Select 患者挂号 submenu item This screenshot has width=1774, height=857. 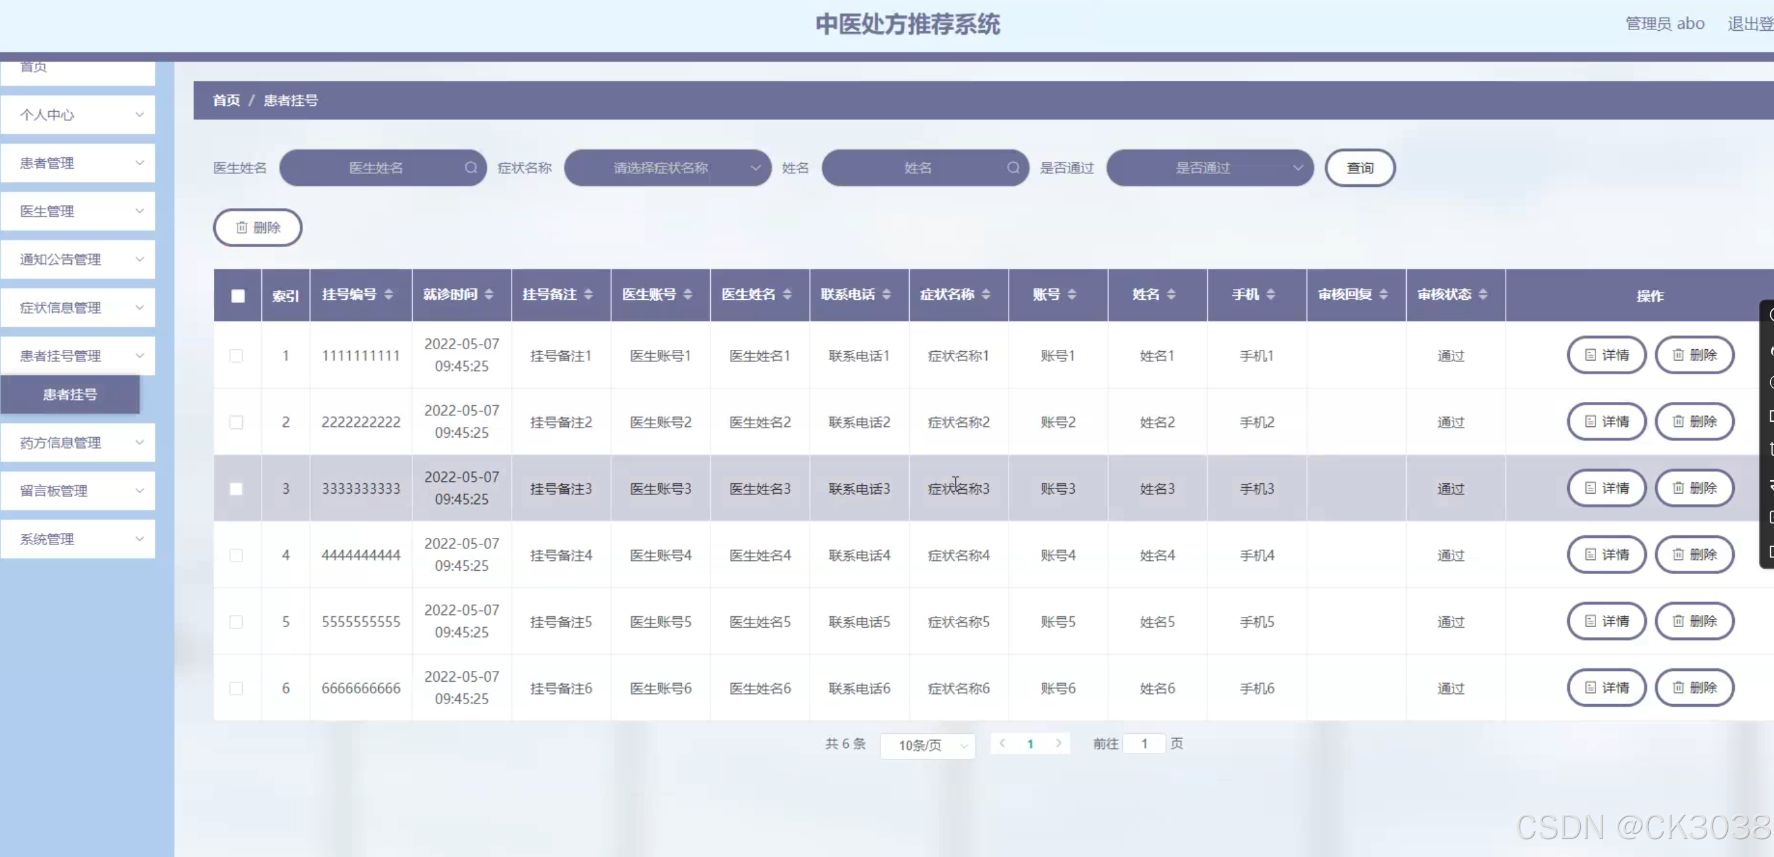(70, 394)
